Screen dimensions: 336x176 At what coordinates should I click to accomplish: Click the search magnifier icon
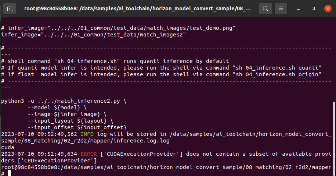[265, 8]
